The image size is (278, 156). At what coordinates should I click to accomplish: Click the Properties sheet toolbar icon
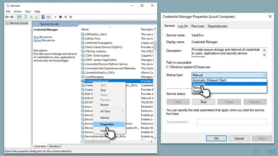point(26,17)
